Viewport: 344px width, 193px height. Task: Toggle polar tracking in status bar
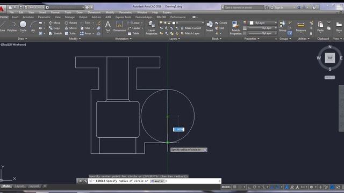(x=254, y=187)
